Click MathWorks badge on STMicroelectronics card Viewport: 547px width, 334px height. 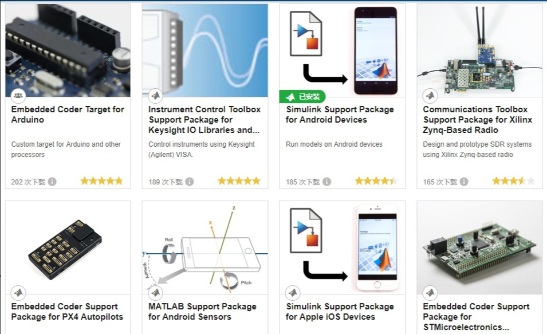pyautogui.click(x=430, y=293)
